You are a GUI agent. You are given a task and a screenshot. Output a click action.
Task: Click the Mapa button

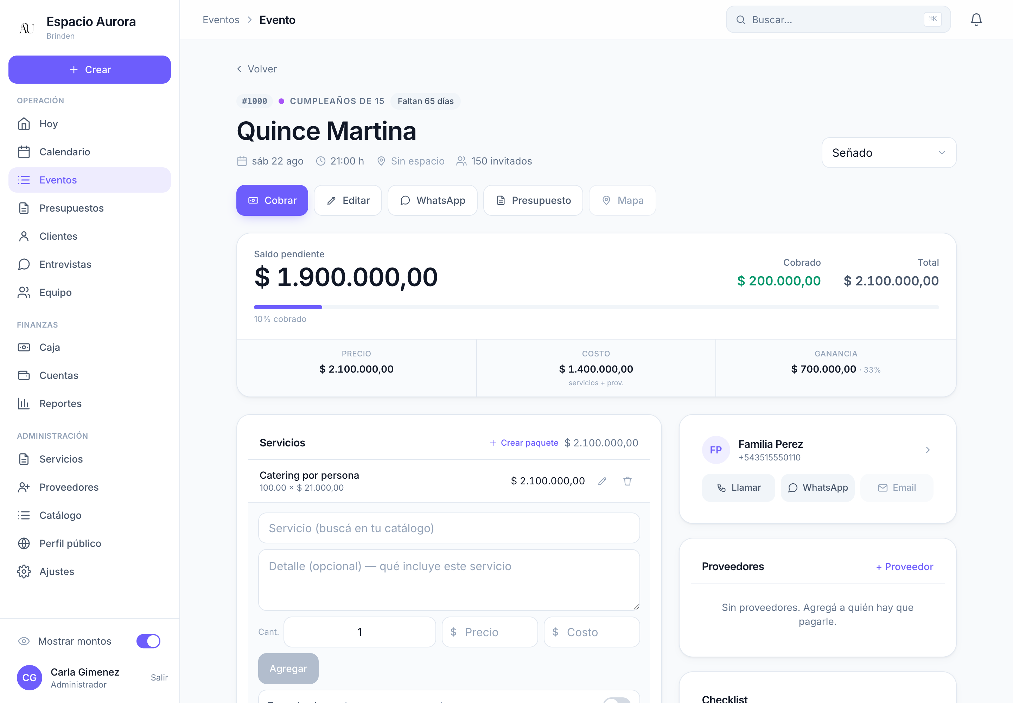click(x=623, y=200)
